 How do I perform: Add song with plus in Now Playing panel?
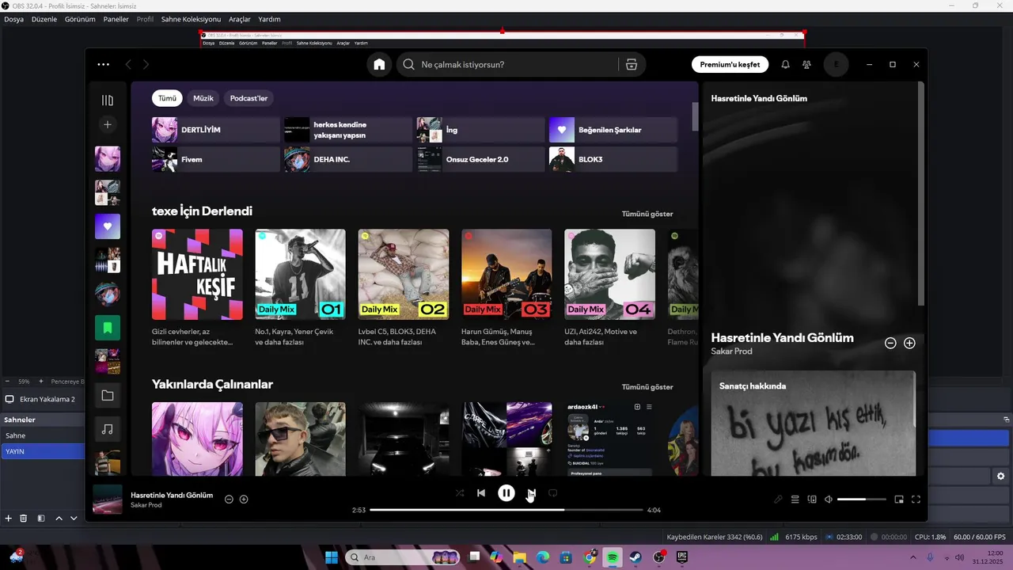(x=909, y=344)
